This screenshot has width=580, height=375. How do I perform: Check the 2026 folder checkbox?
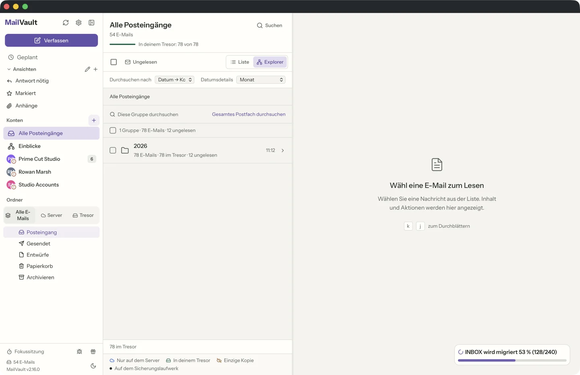(x=113, y=150)
